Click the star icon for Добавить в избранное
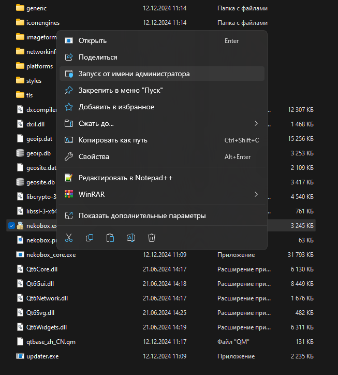This screenshot has width=338, height=375. point(69,107)
